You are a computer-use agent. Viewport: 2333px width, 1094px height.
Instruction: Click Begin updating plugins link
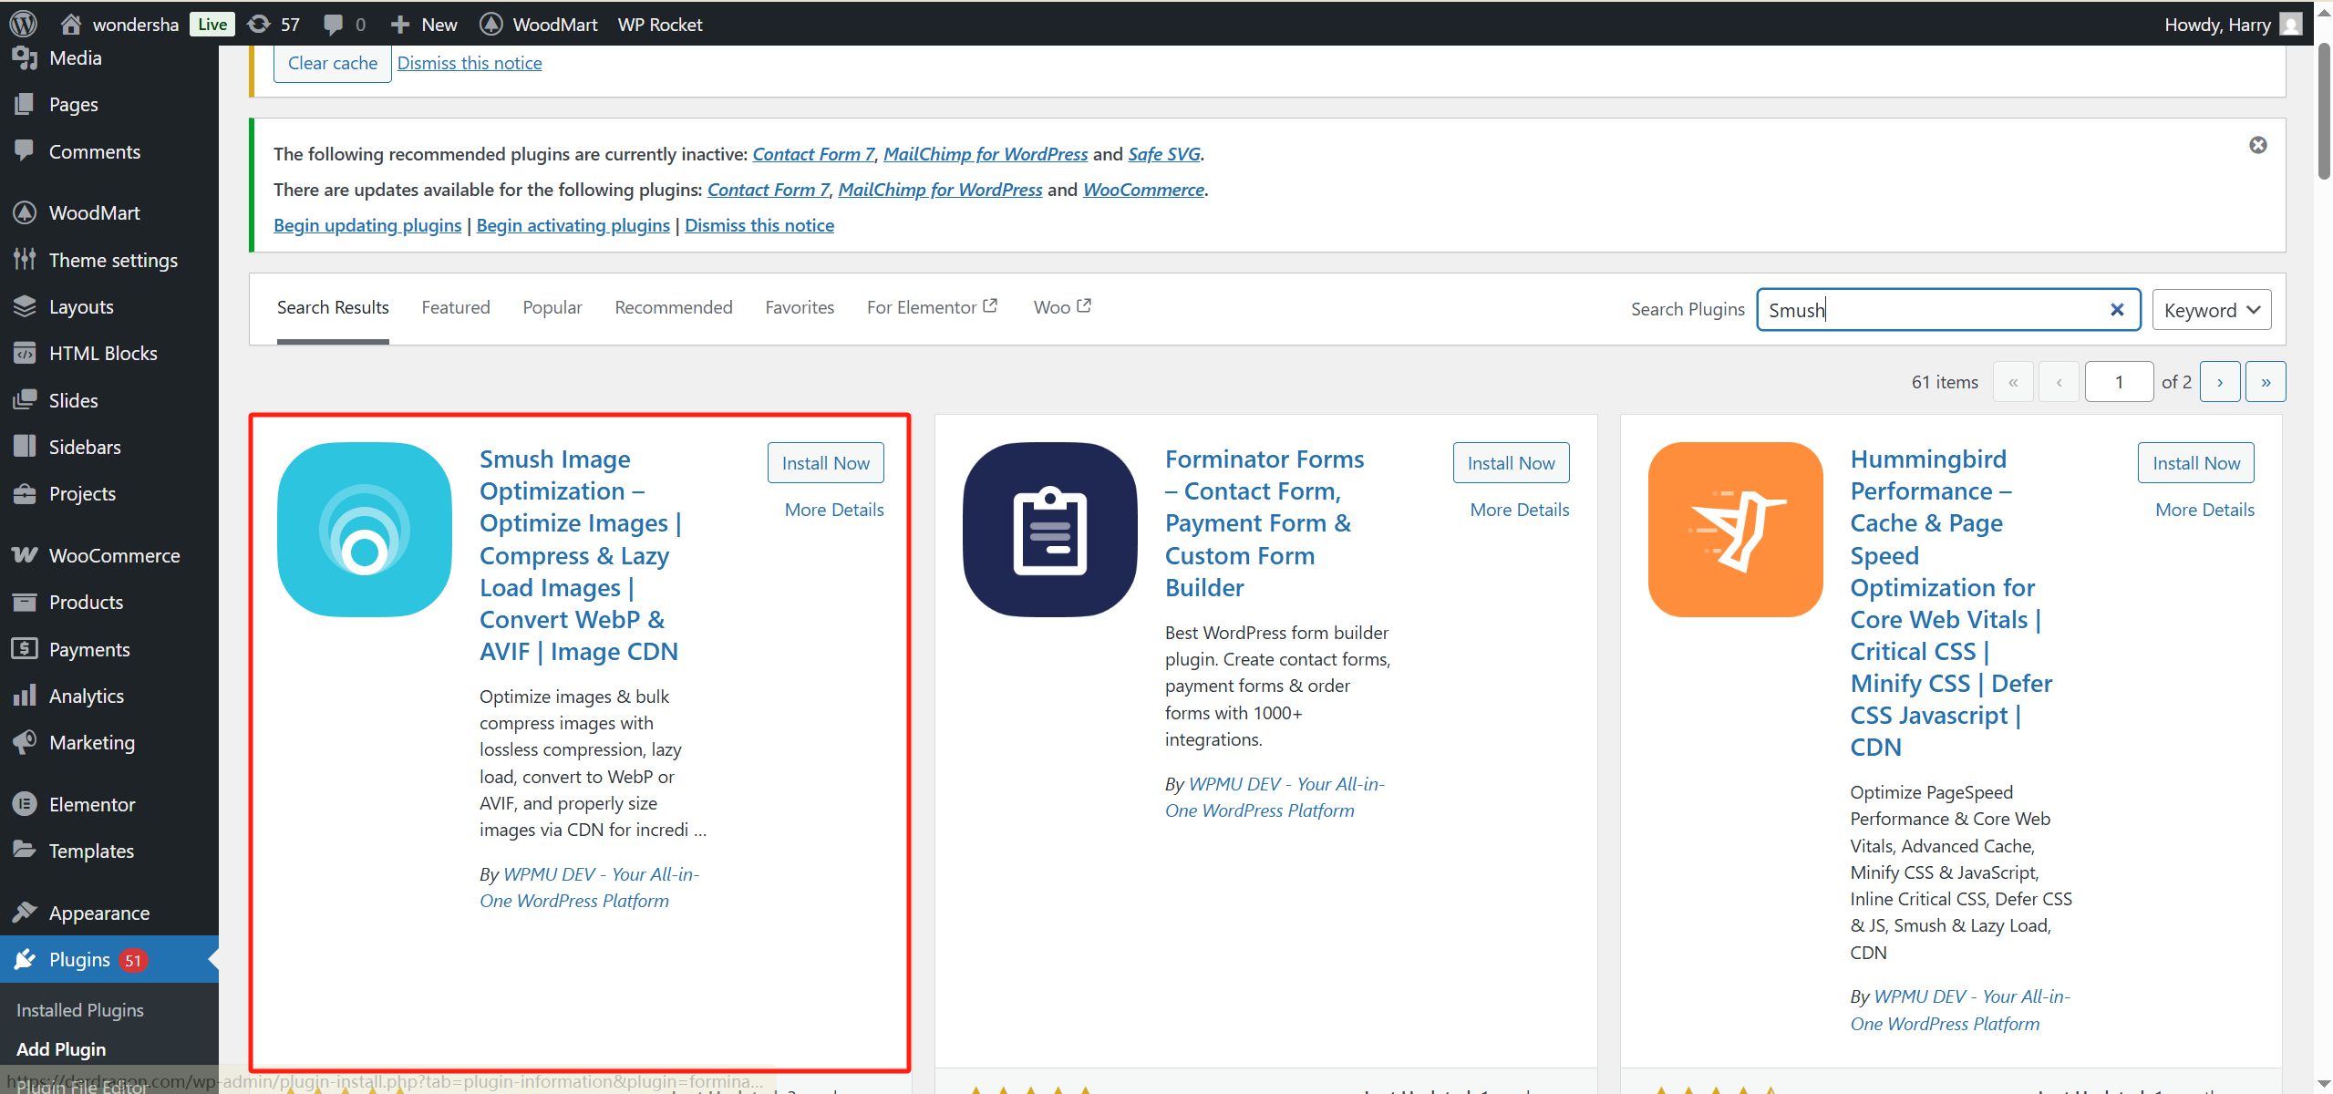click(x=367, y=225)
